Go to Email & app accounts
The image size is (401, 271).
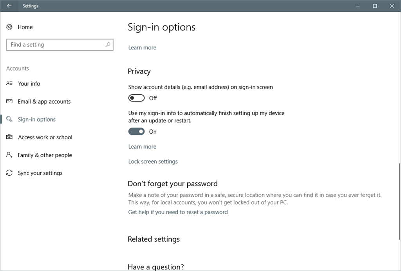pos(44,102)
